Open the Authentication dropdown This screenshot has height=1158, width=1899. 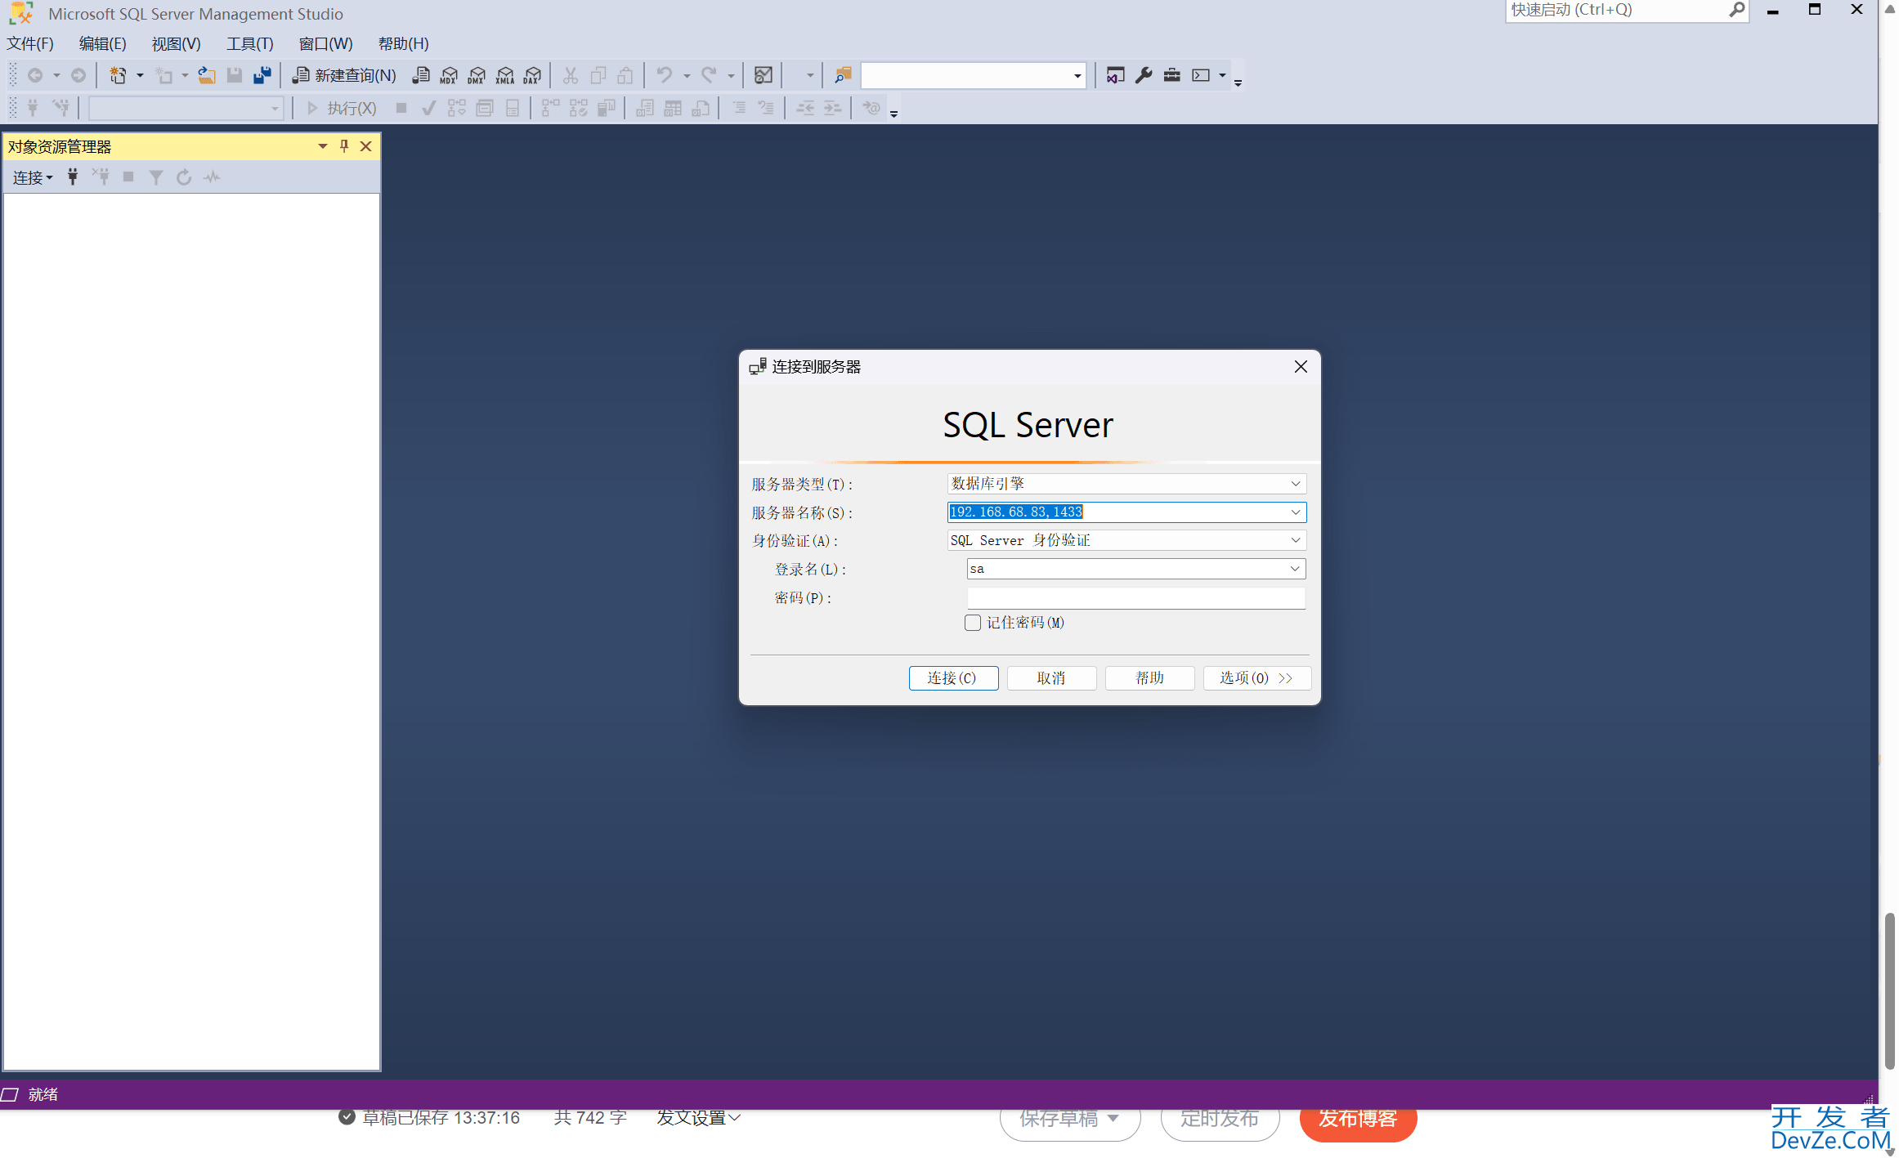click(1296, 540)
